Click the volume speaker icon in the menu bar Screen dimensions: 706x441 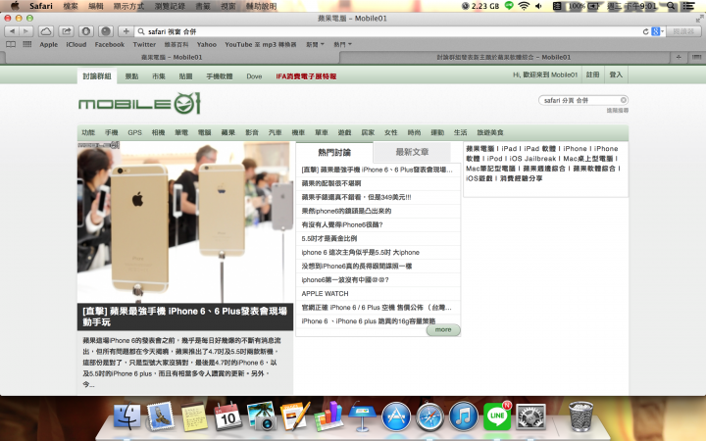click(538, 6)
